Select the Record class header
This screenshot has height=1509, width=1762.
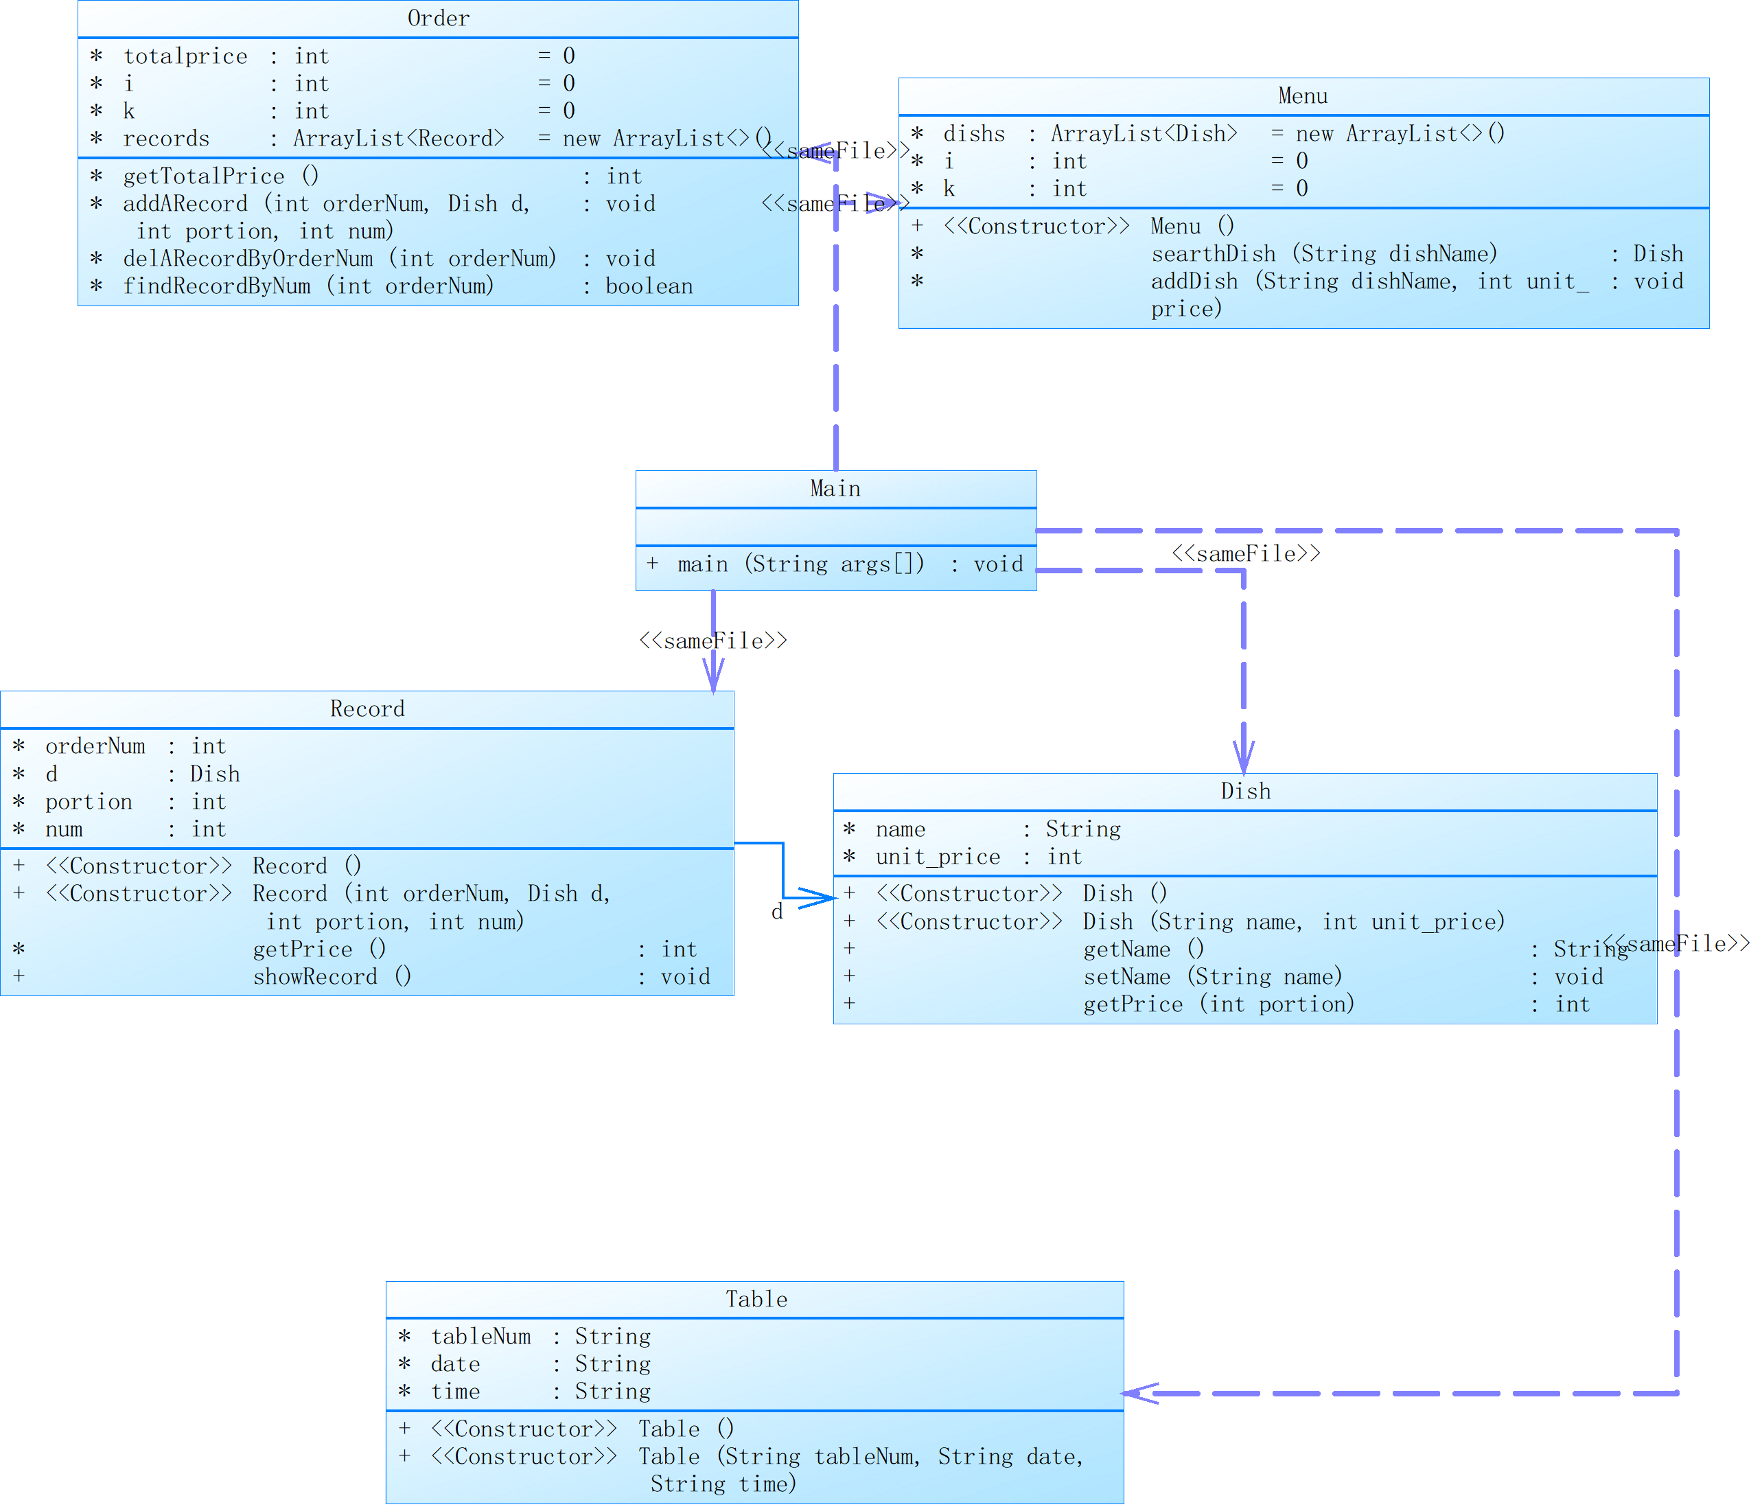(367, 709)
